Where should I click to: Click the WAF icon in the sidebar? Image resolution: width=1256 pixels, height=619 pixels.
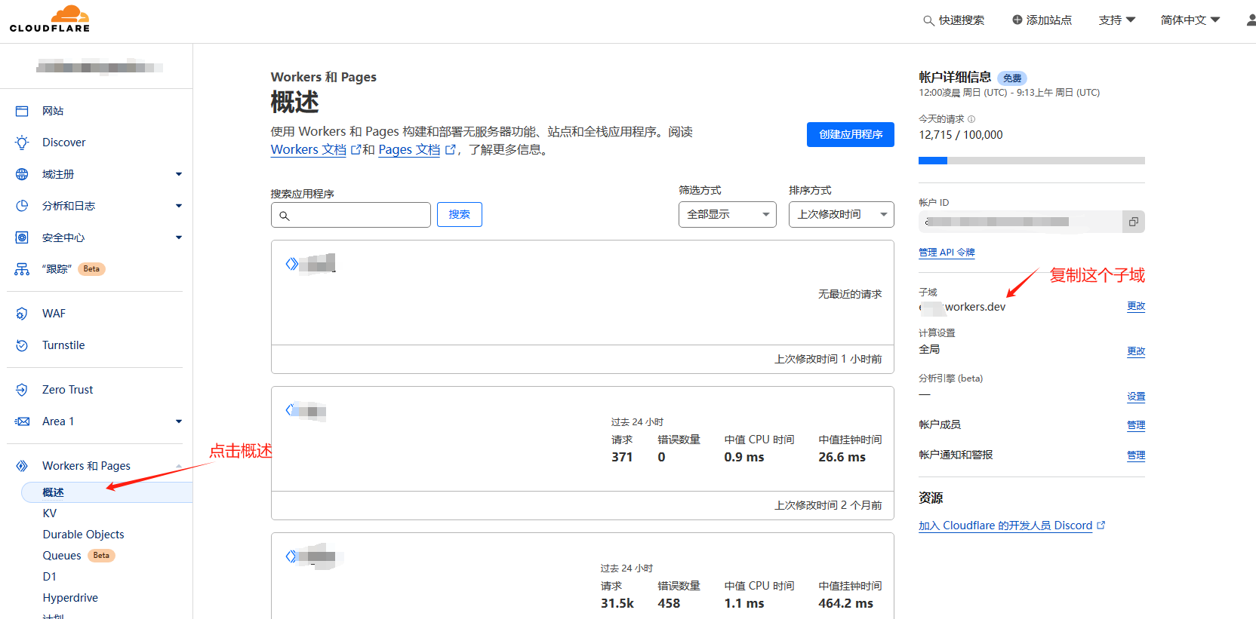pos(22,314)
